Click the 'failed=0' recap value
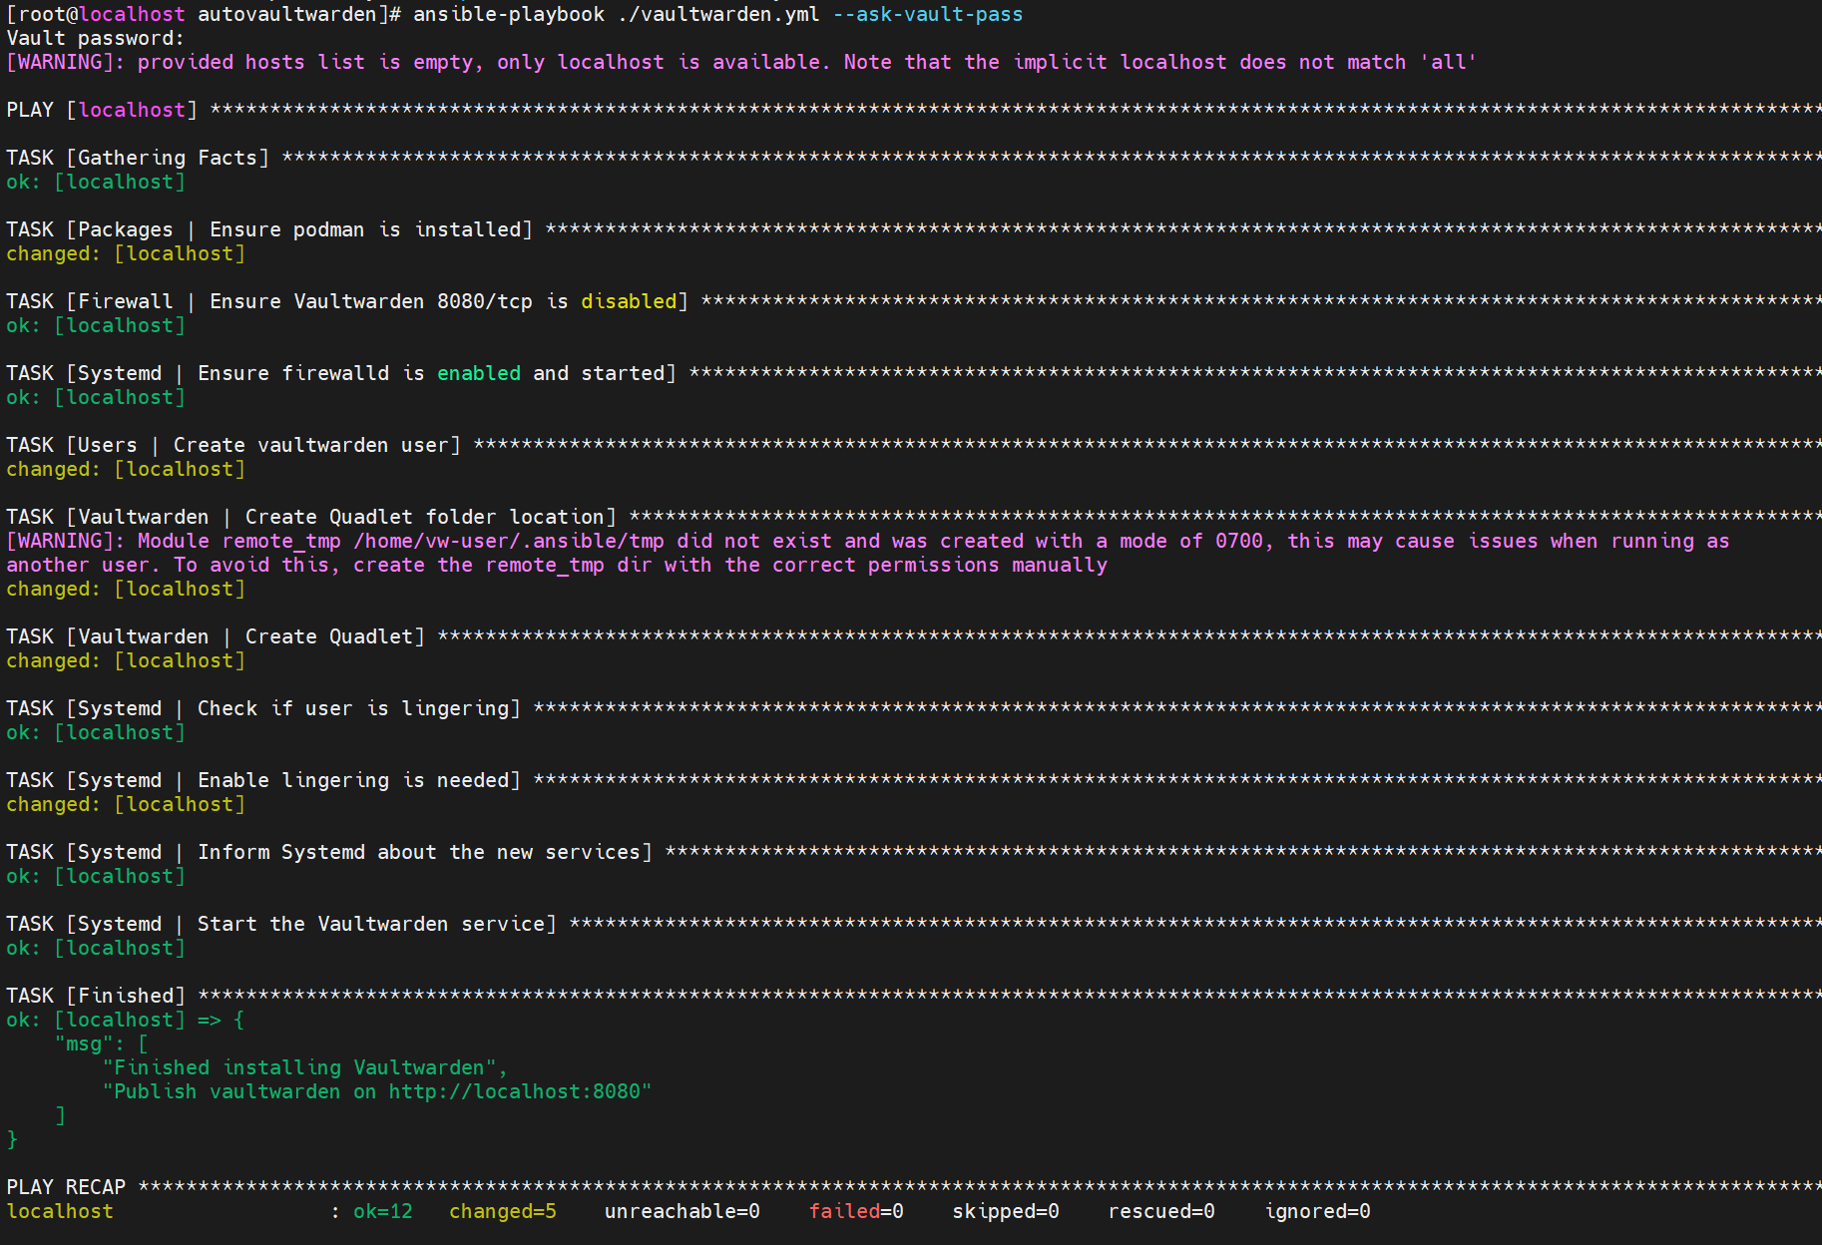Image resolution: width=1822 pixels, height=1245 pixels. coord(856,1211)
